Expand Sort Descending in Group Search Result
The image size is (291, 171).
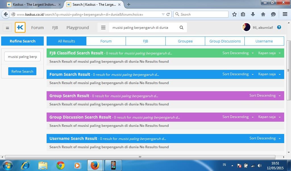[x=265, y=95]
